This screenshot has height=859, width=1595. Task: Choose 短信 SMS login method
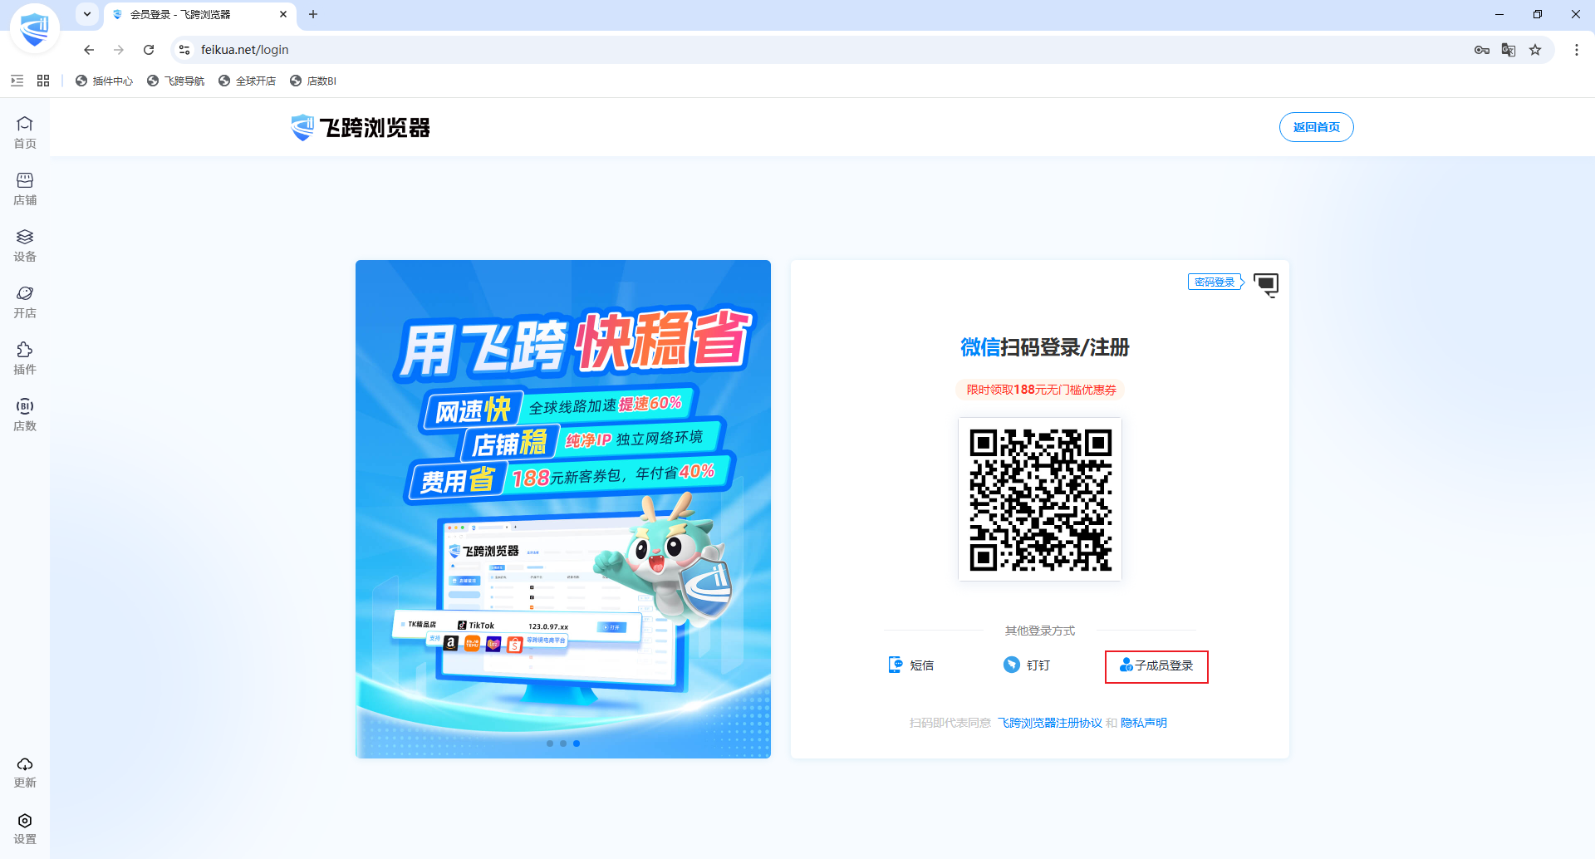911,665
